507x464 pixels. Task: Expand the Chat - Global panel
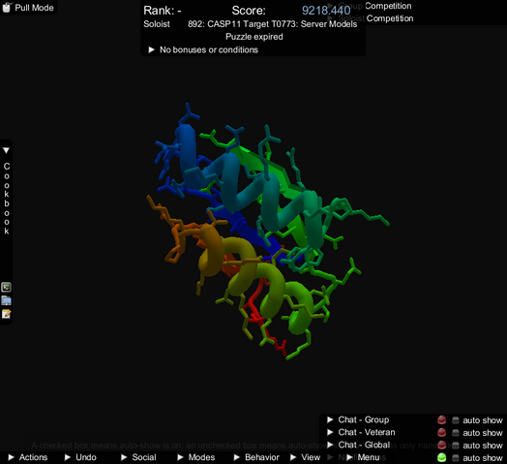[x=330, y=445]
